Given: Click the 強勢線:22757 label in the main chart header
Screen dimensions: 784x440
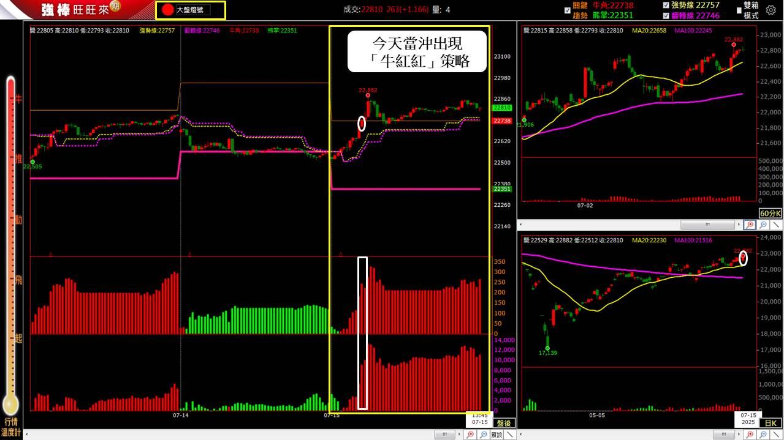Looking at the screenshot, I should coord(157,29).
